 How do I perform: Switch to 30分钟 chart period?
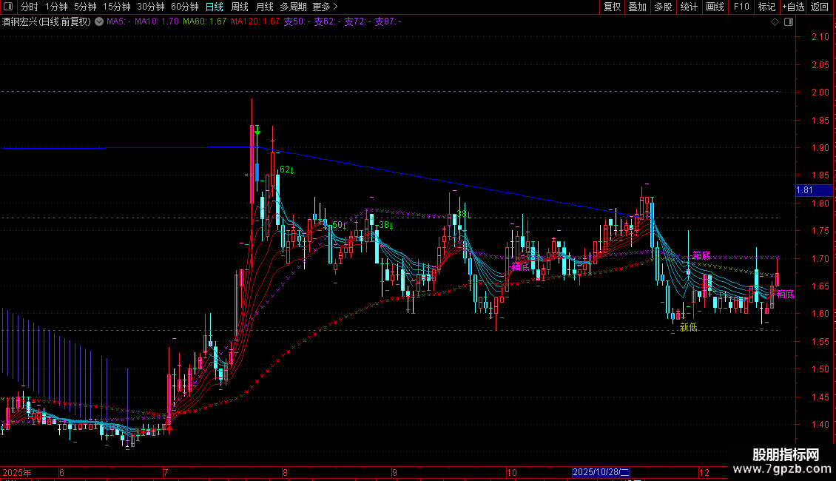coord(151,7)
